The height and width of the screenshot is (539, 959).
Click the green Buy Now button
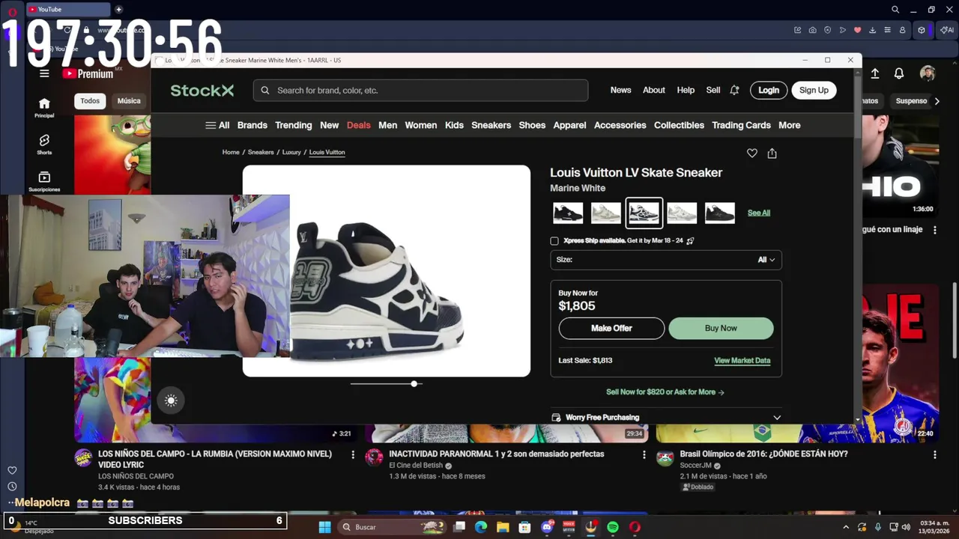click(721, 328)
